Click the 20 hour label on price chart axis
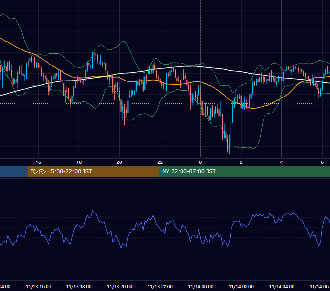This screenshot has width=330, height=291. 119,162
